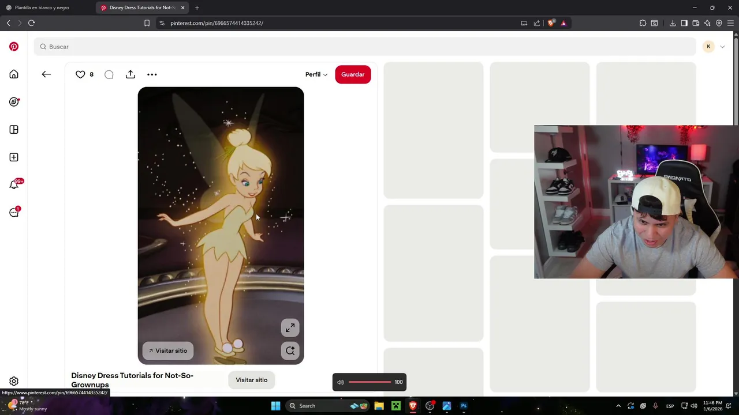This screenshot has height=415, width=739.
Task: Click the Tinker Bell pin image
Action: [x=221, y=225]
